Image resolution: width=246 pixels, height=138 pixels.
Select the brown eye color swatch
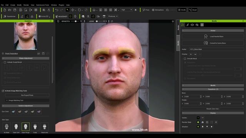point(20,112)
